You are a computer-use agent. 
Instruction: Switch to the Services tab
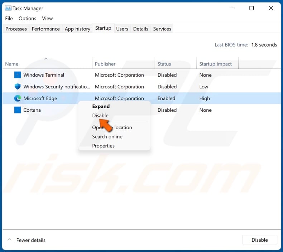tap(162, 29)
